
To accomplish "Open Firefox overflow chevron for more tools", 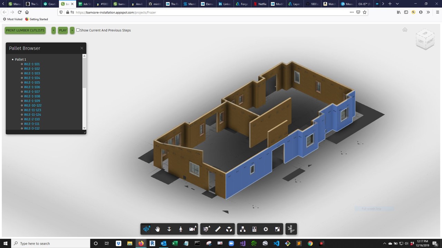I will [428, 12].
